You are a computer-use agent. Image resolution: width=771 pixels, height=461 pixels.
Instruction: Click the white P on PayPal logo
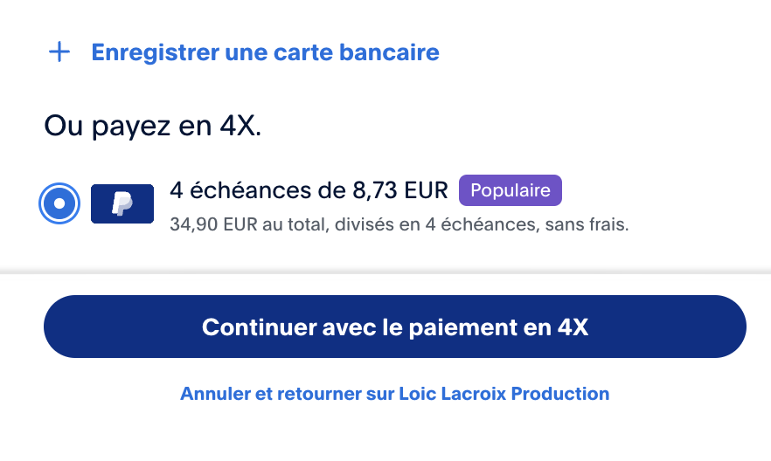click(x=122, y=203)
